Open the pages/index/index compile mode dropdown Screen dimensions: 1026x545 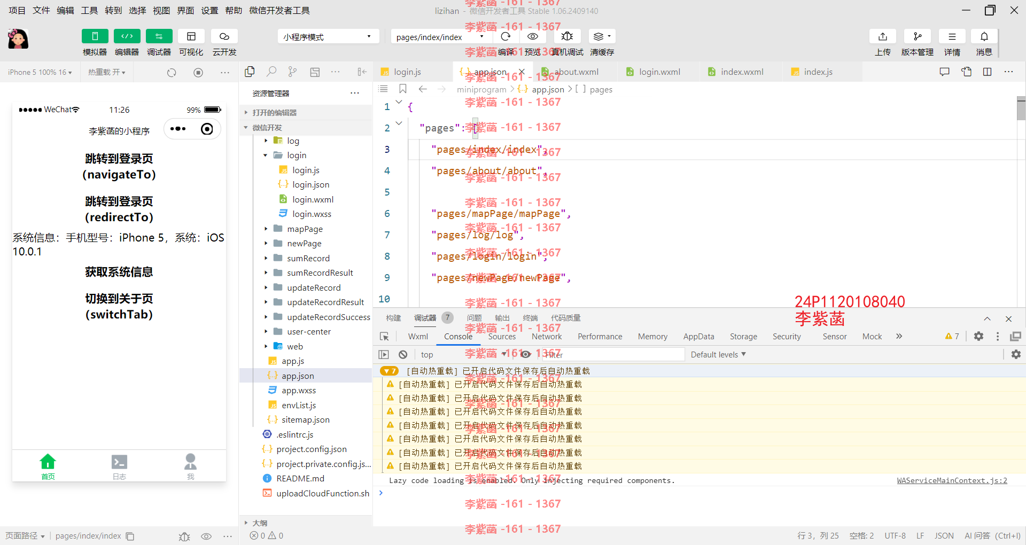coord(440,37)
